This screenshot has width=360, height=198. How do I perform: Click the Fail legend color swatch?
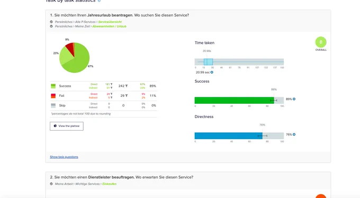pyautogui.click(x=53, y=96)
